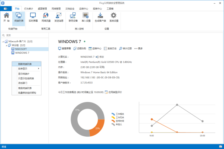Click the 生成客户端 generate client tool
Viewport: 224px width, 149px height.
100,18
